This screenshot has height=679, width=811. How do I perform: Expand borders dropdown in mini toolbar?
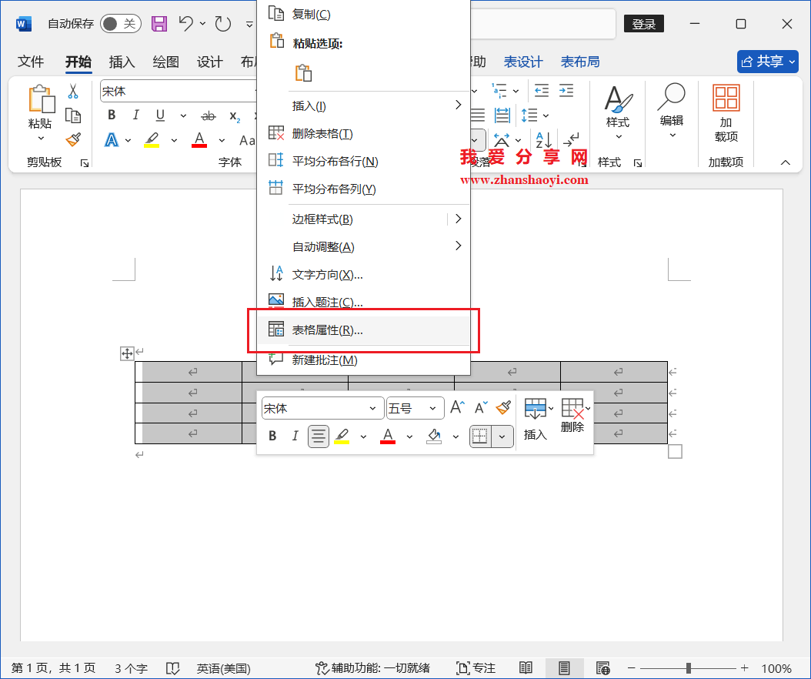pyautogui.click(x=502, y=436)
